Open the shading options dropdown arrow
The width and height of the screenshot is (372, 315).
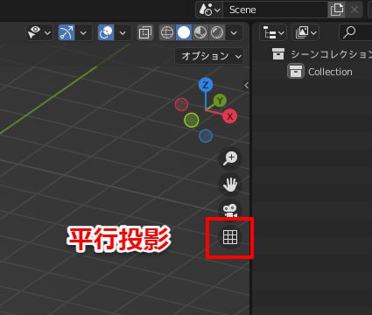[x=234, y=32]
